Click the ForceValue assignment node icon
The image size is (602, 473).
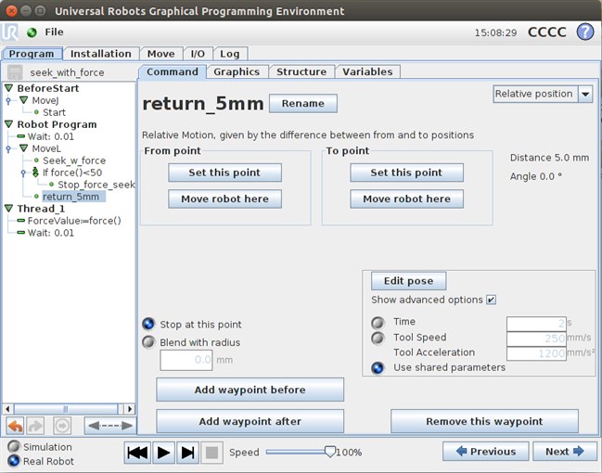click(21, 221)
